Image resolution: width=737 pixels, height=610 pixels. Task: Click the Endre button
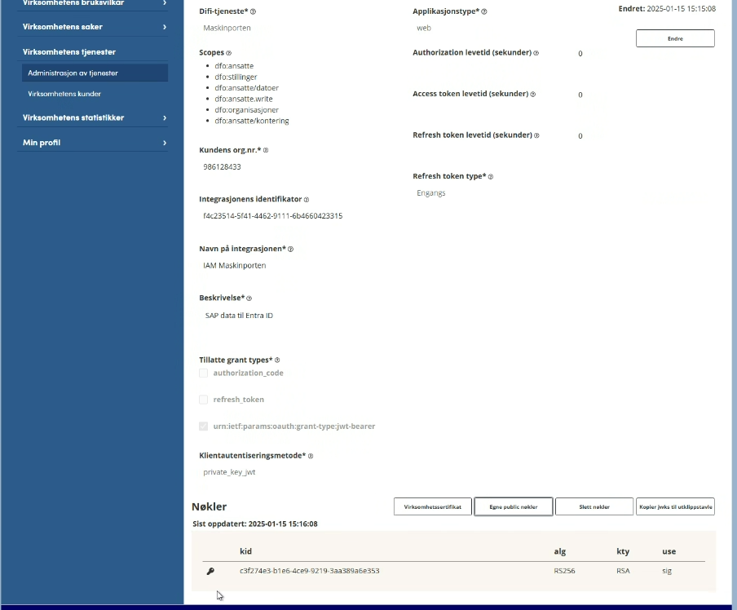pyautogui.click(x=675, y=38)
